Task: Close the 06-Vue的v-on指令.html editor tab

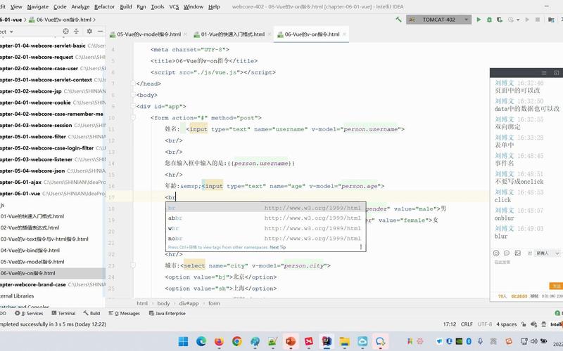Action: click(344, 34)
